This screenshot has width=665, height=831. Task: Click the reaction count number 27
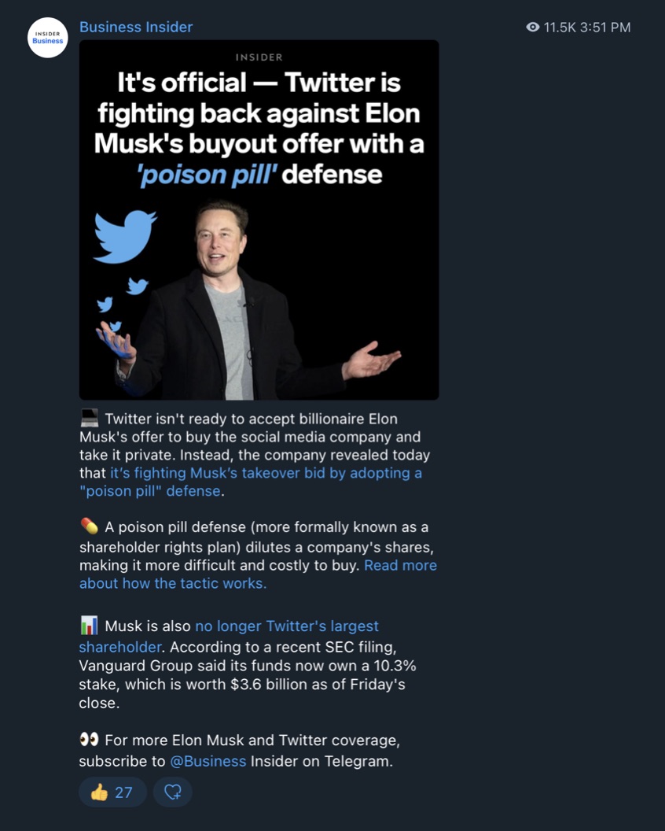click(123, 792)
